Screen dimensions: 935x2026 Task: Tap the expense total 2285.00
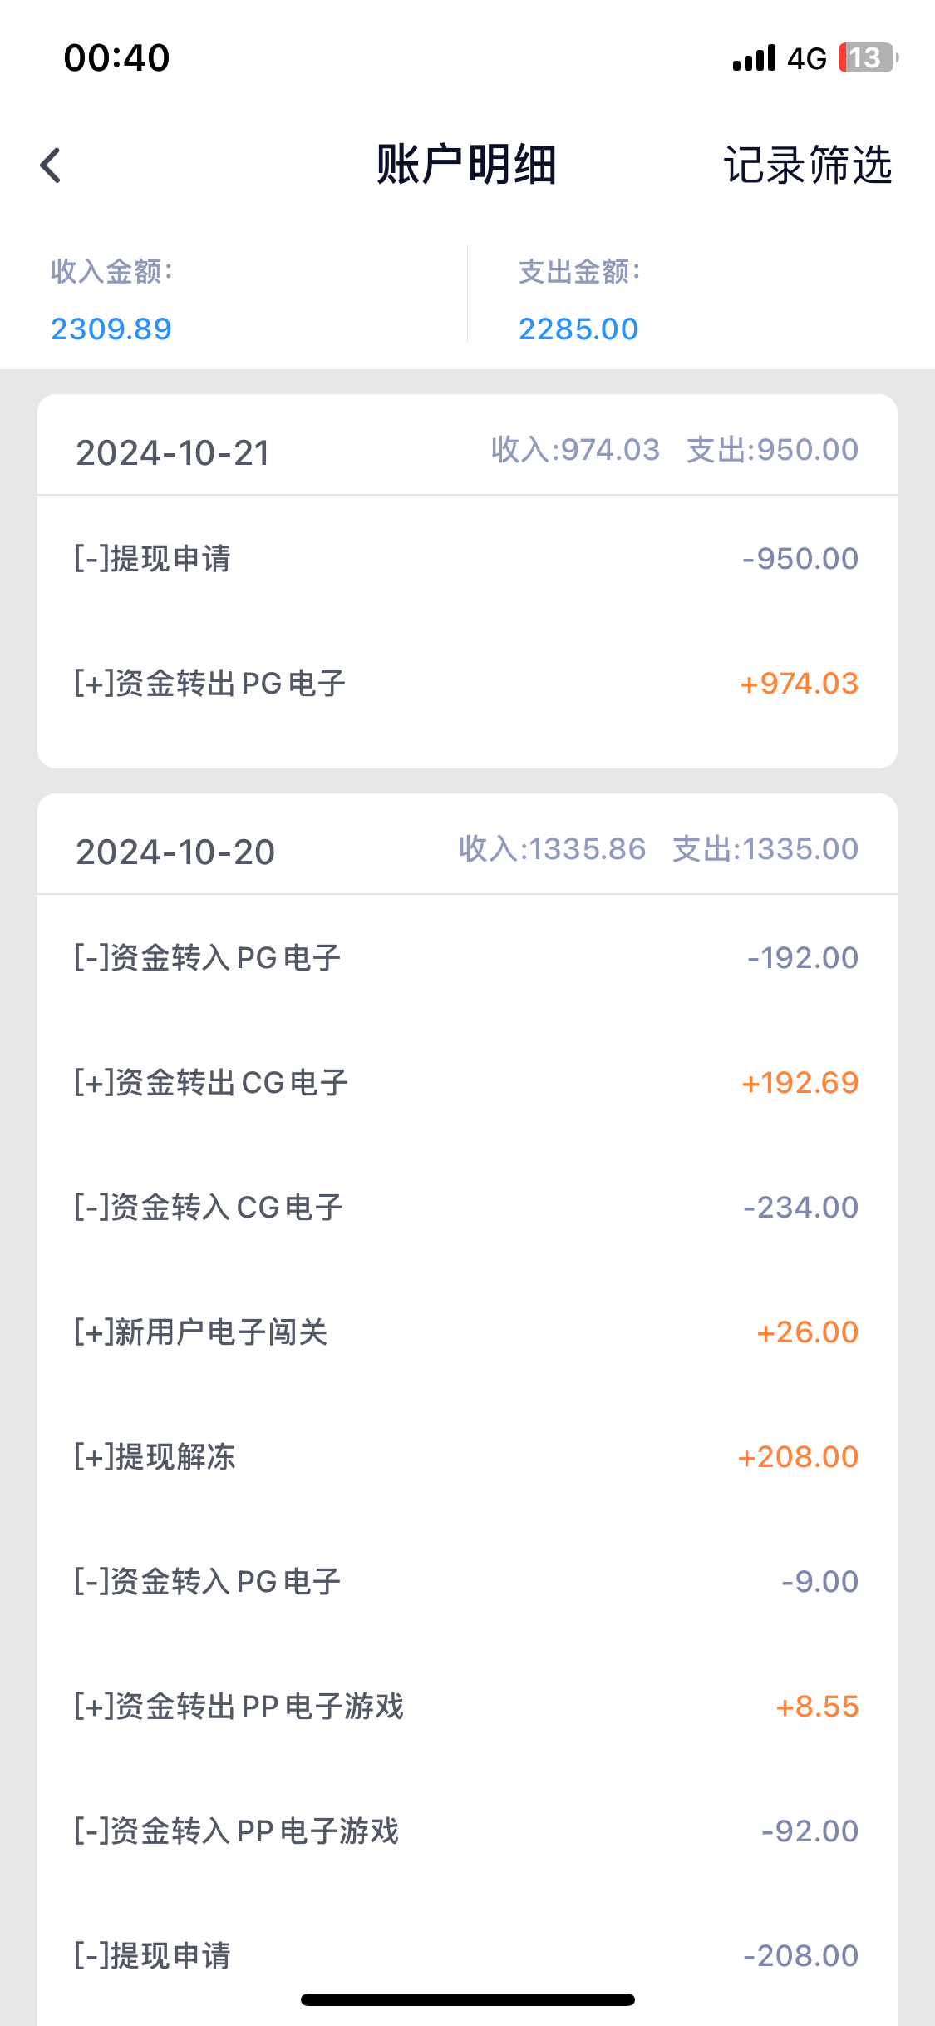pos(578,329)
